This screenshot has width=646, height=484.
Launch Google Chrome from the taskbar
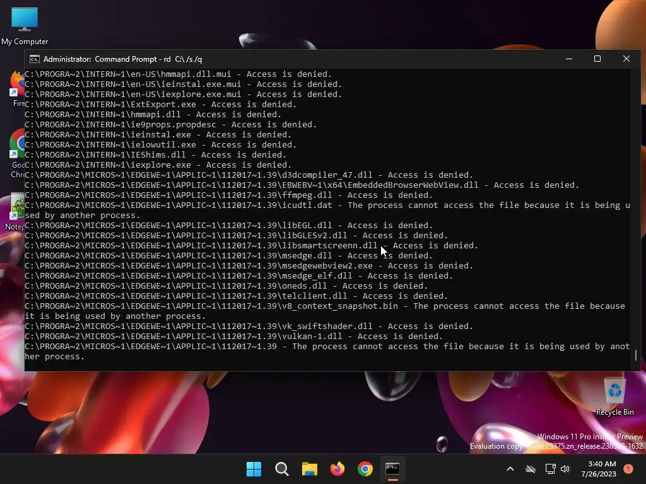tap(365, 469)
